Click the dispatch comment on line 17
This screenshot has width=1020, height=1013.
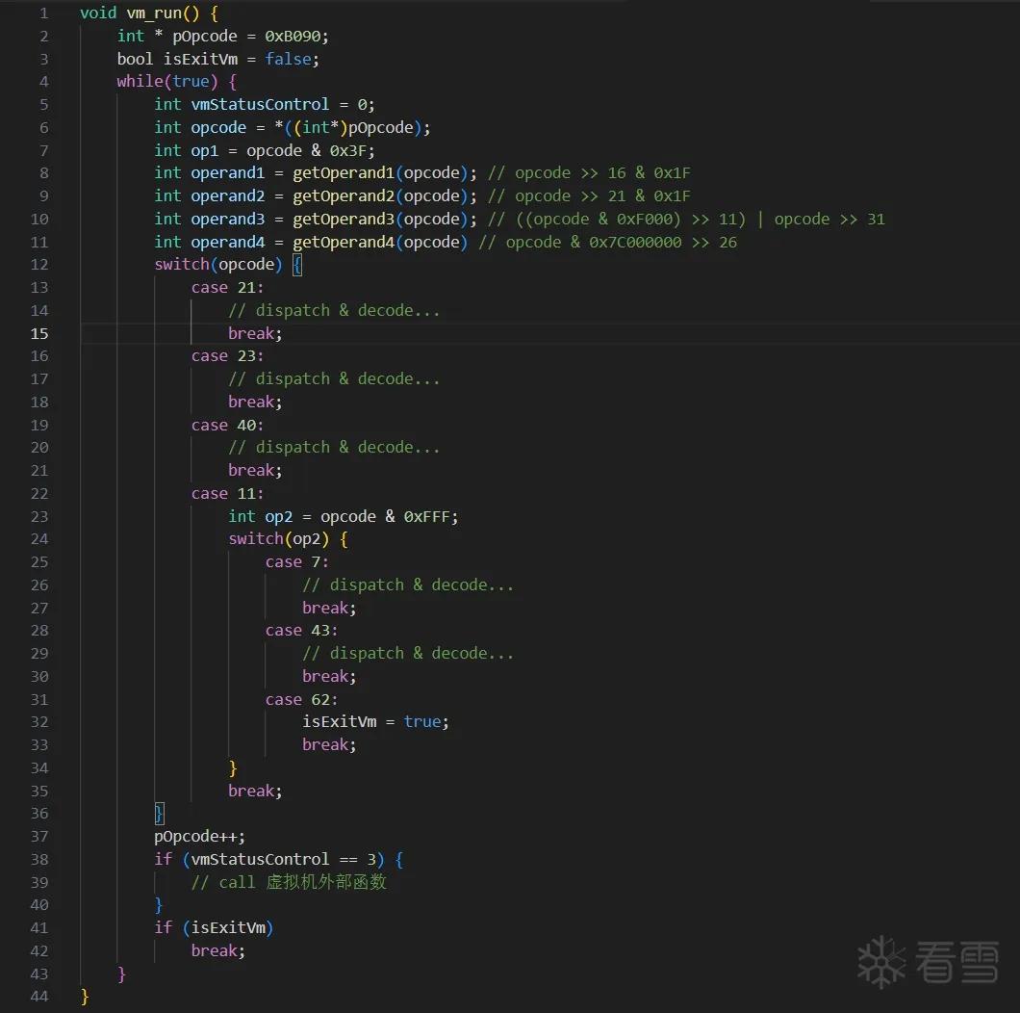click(334, 378)
